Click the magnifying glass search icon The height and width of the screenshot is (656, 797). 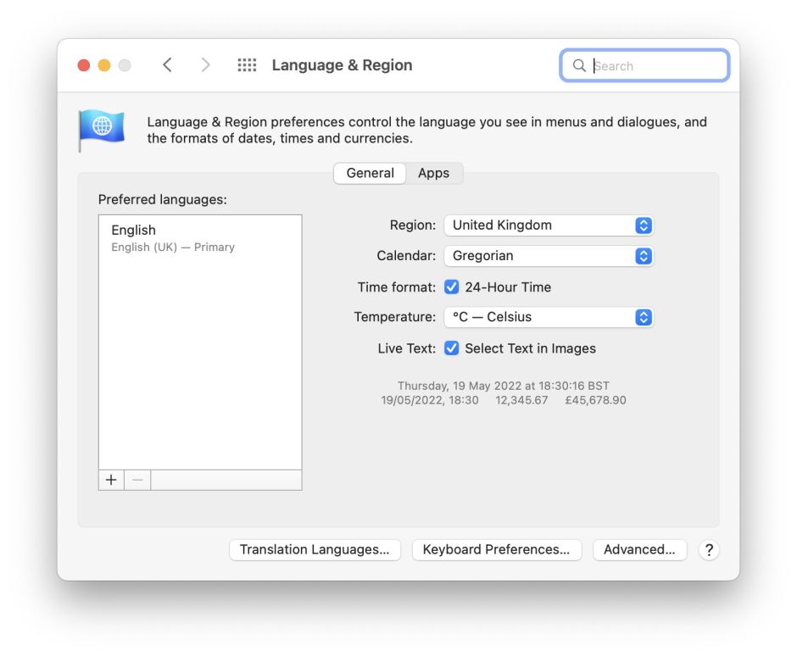pos(579,66)
